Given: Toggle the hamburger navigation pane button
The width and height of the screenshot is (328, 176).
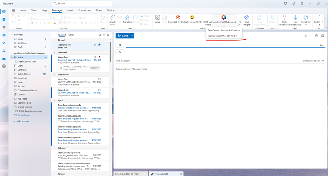Looking at the screenshot, I should point(13,10).
